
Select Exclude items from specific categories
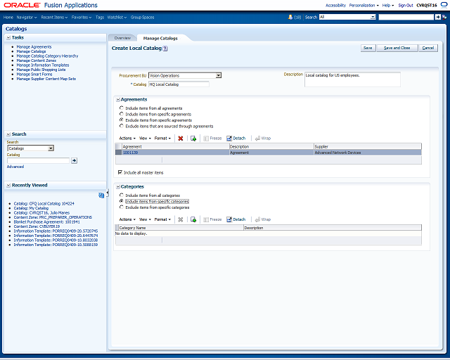pos(122,207)
